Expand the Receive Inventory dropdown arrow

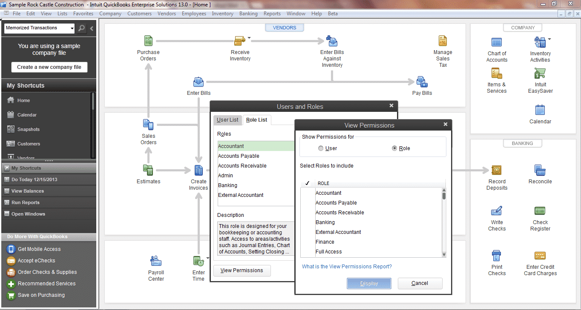click(x=249, y=38)
